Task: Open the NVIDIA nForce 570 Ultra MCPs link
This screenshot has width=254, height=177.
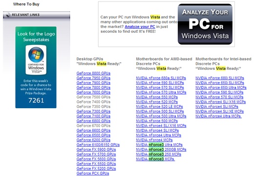Action: click(x=161, y=92)
